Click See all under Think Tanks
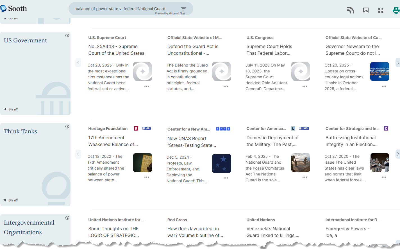This screenshot has width=400, height=249. 11,200
